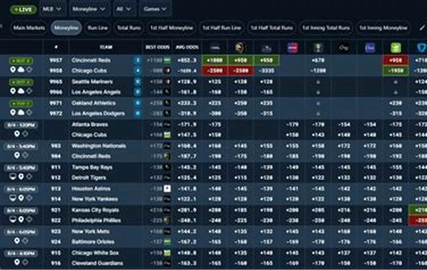The height and width of the screenshot is (270, 427).
Task: Click the Washington Nationals team name
Action: click(98, 146)
